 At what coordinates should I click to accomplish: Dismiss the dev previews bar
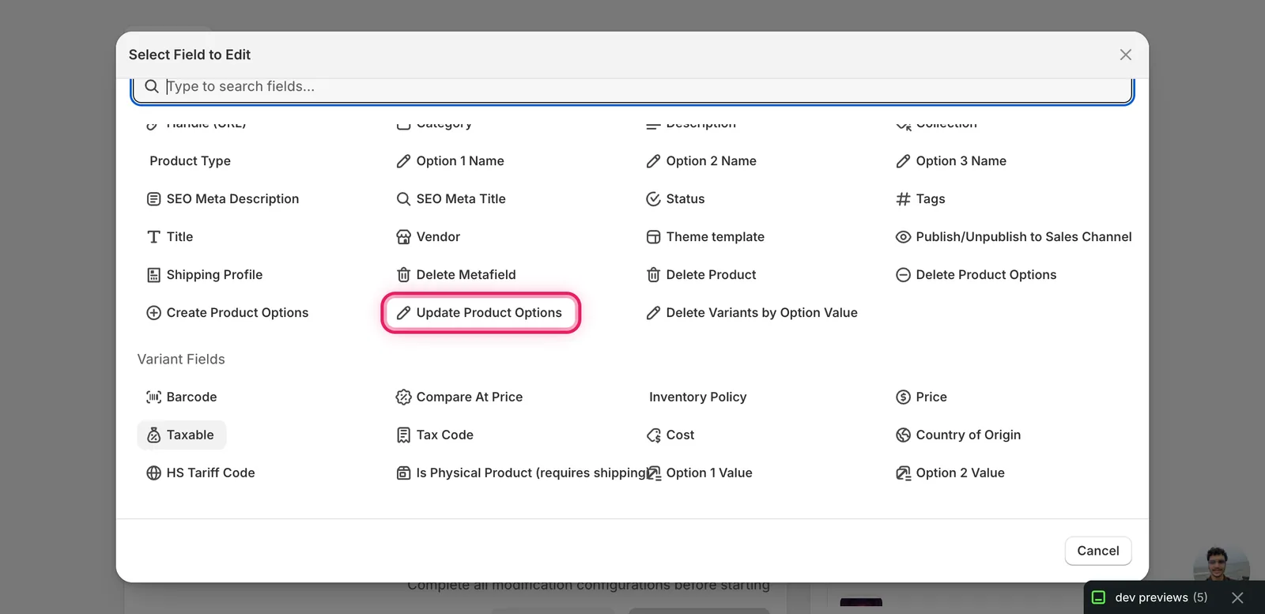click(x=1238, y=598)
